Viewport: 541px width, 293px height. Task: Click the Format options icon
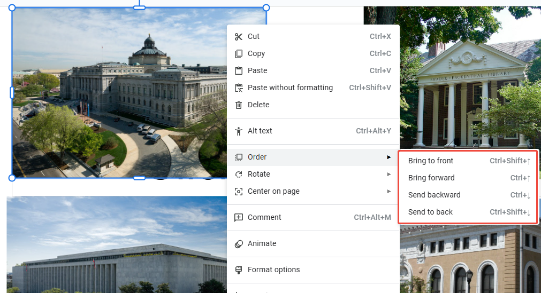[x=239, y=270]
